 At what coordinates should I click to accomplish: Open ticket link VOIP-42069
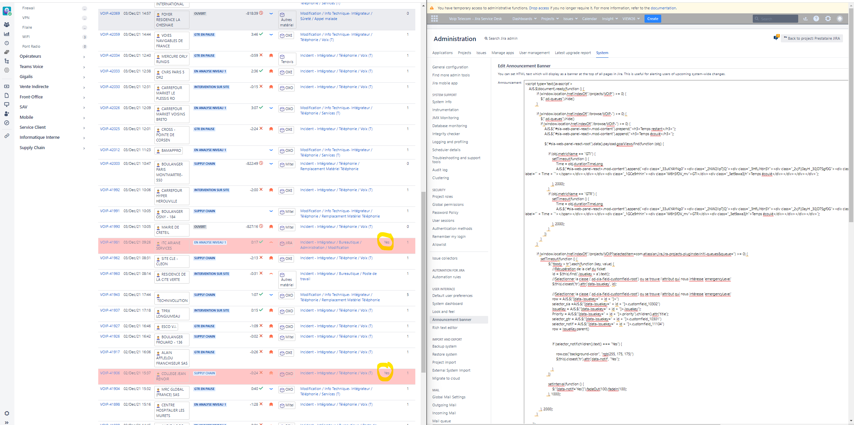tap(110, 13)
